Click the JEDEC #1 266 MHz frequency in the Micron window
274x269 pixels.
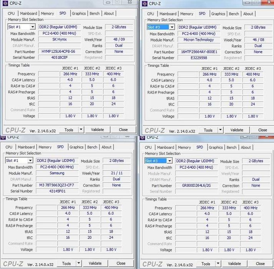click(209, 74)
